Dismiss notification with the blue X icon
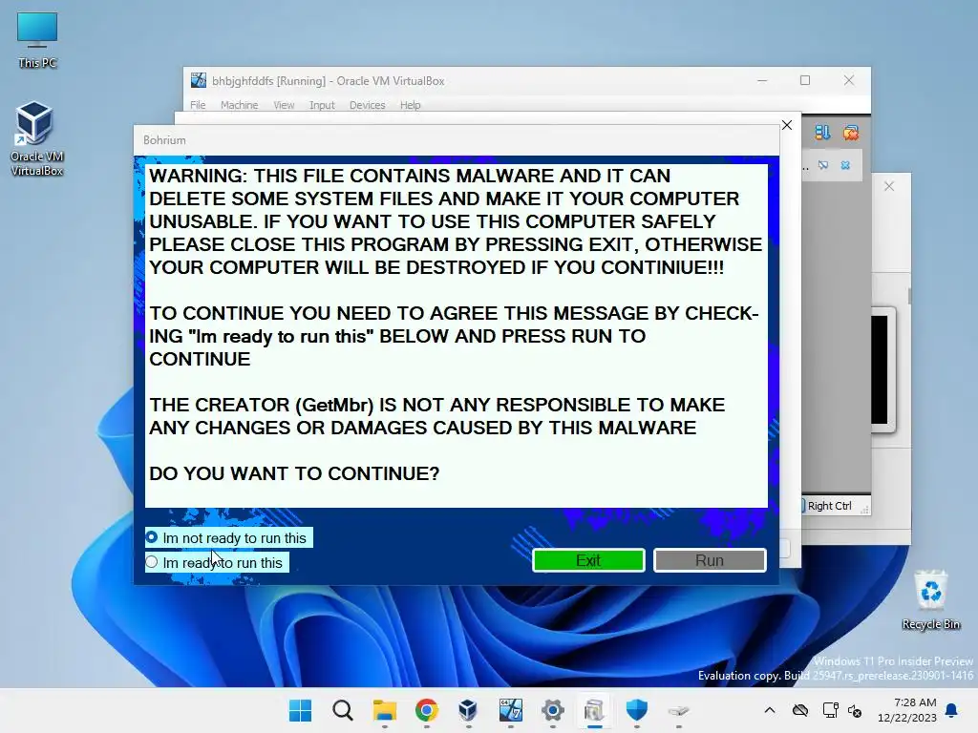Screen dimensions: 978x733 tap(845, 165)
